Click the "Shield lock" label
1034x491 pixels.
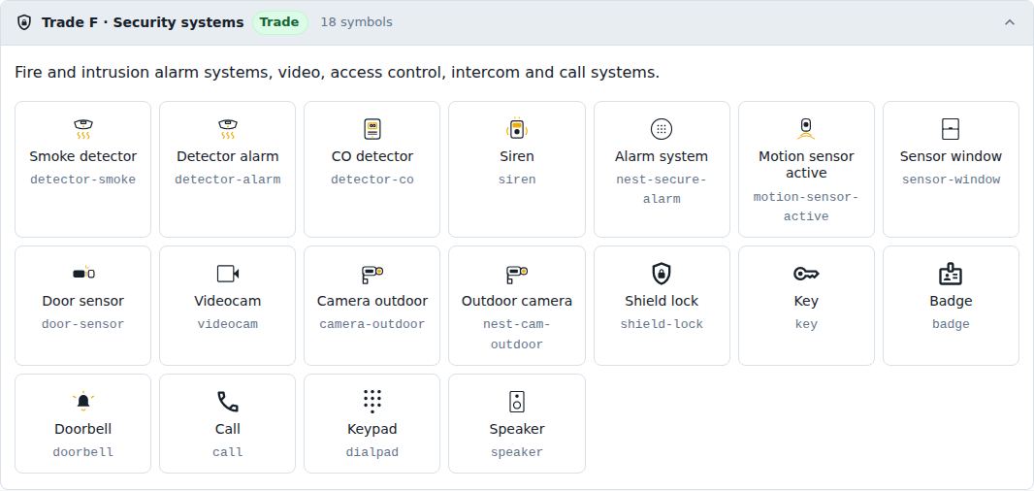pos(662,301)
